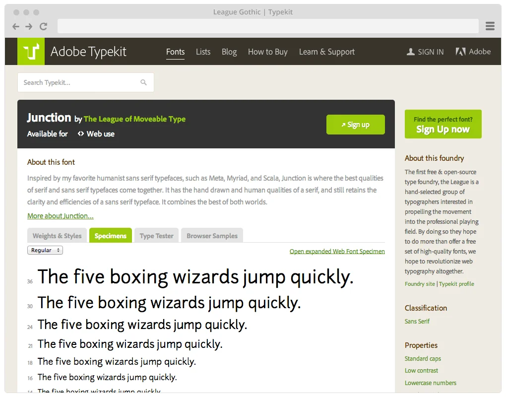This screenshot has width=506, height=397.
Task: Click the 16 size specimen line
Action: [x=107, y=377]
